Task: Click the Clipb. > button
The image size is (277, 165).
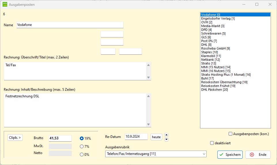Action: 15,138
